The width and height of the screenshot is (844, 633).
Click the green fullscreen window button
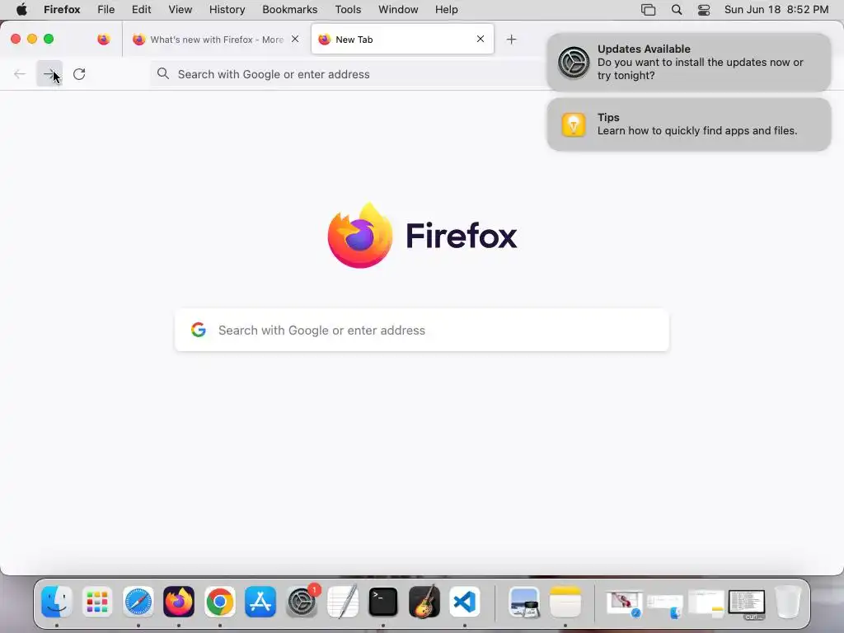pyautogui.click(x=49, y=39)
